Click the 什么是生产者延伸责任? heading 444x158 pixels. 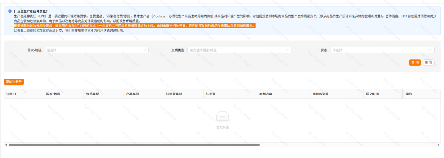[31, 11]
